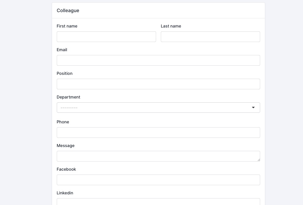
Task: Click the Message label
Action: point(65,146)
